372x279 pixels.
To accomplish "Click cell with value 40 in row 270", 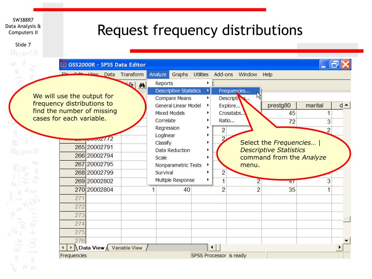I will [174, 190].
